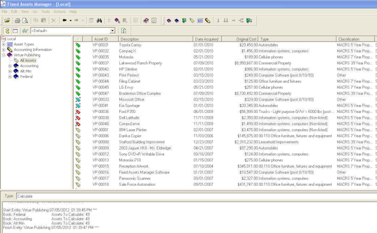Click the Sigma calculate icon
The height and width of the screenshot is (233, 377).
point(109,21)
